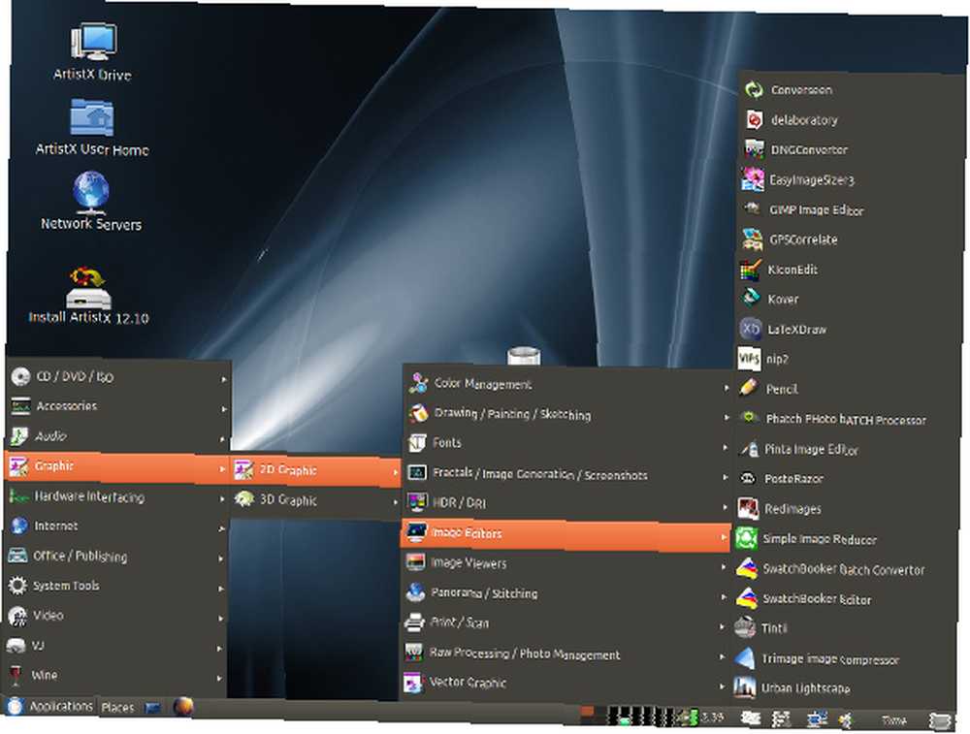Click the Tintii icon

pyautogui.click(x=745, y=627)
